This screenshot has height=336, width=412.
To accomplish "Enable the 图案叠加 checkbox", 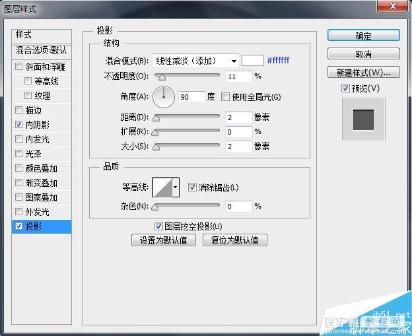I will coord(18,197).
